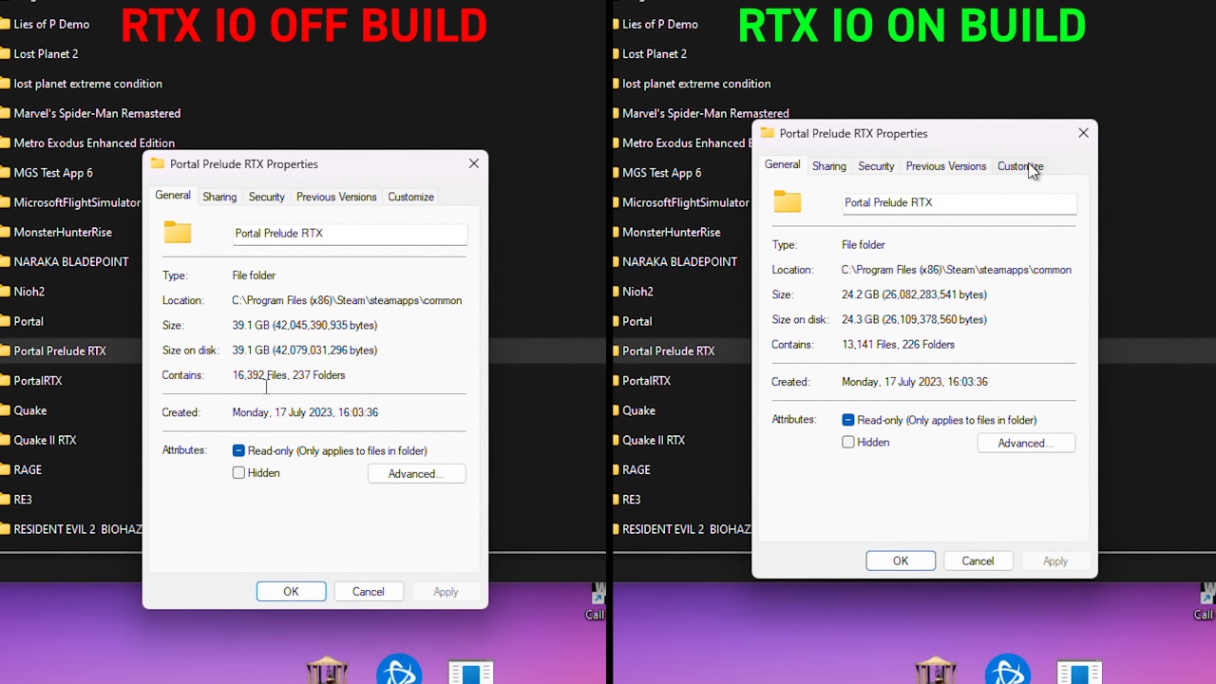Click OK in RTX IO OFF dialog
The width and height of the screenshot is (1216, 684).
[291, 592]
